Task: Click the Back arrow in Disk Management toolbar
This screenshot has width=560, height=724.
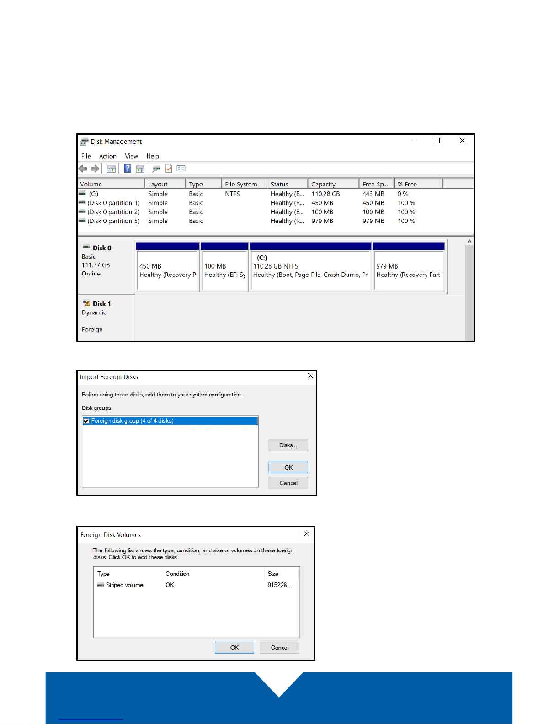Action: (83, 169)
